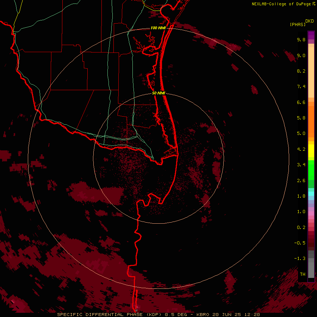Click the 5.0 scale value
Viewport: 317px width, 317px height.
click(301, 133)
